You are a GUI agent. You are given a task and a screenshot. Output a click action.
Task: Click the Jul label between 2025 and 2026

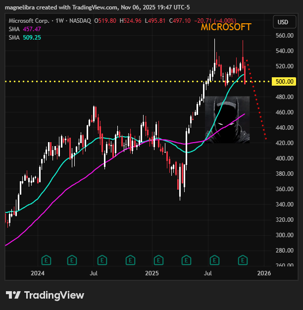pos(208,273)
